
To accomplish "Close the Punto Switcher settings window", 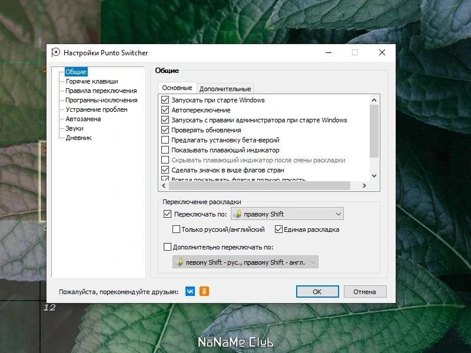I will tap(382, 52).
